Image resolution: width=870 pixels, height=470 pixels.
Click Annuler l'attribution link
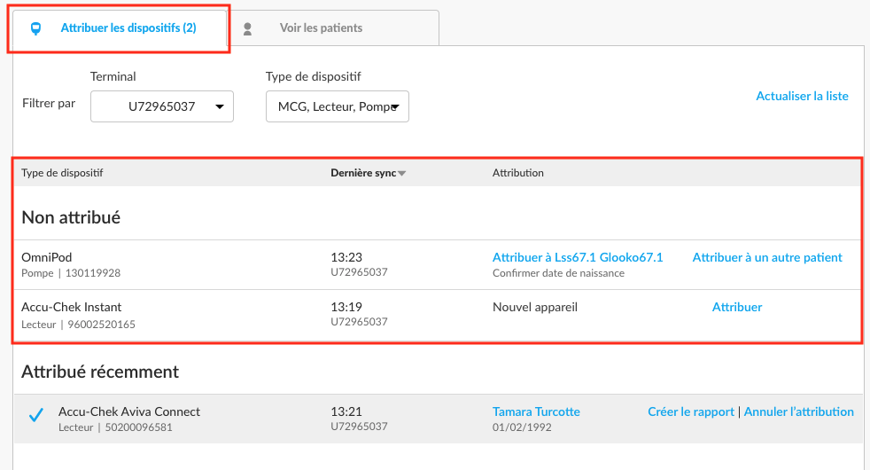pyautogui.click(x=798, y=411)
